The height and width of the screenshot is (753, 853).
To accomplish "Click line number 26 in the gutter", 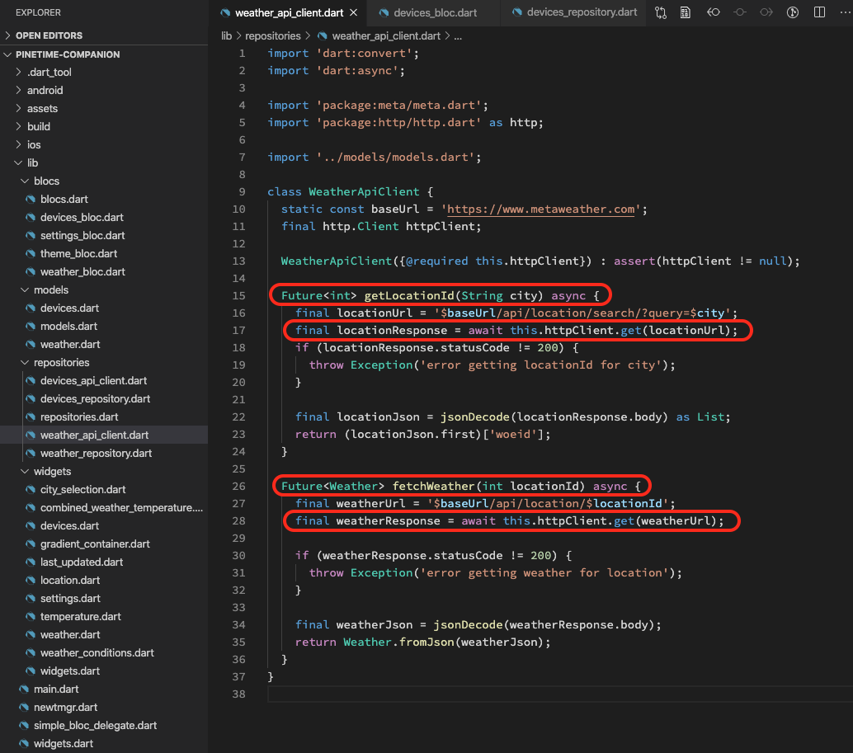I will coord(239,487).
